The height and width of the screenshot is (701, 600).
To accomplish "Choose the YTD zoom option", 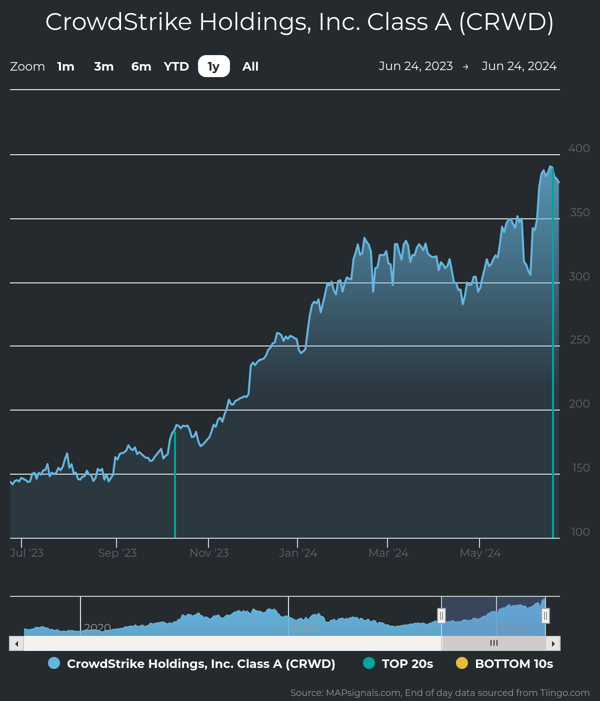I will (176, 67).
